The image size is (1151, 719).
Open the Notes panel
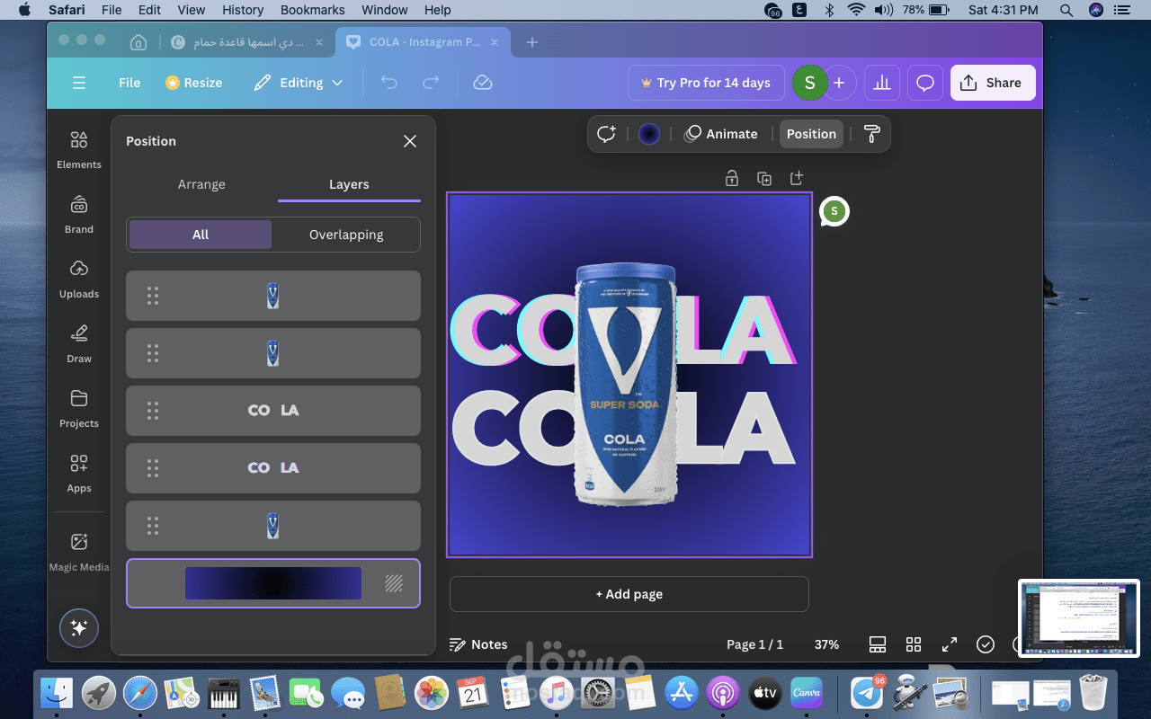[x=478, y=644]
